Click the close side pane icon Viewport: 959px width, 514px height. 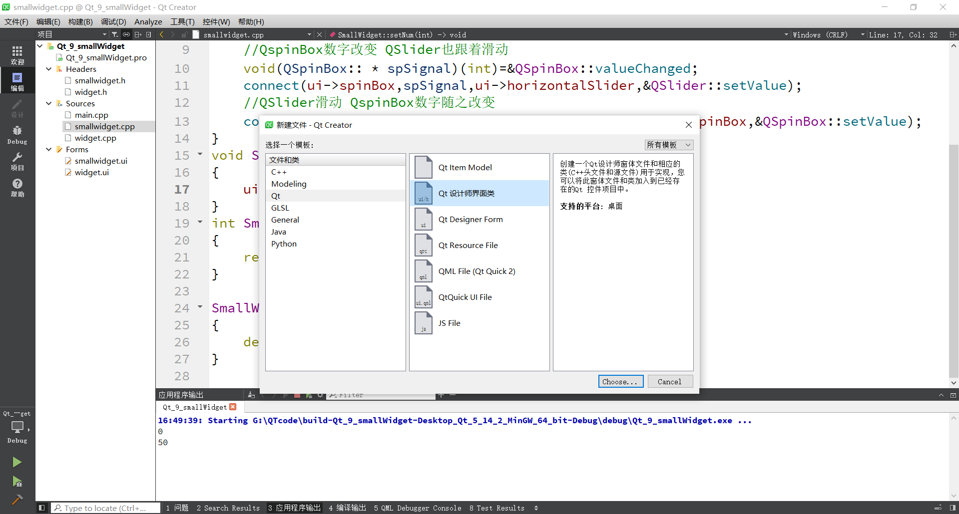point(148,34)
